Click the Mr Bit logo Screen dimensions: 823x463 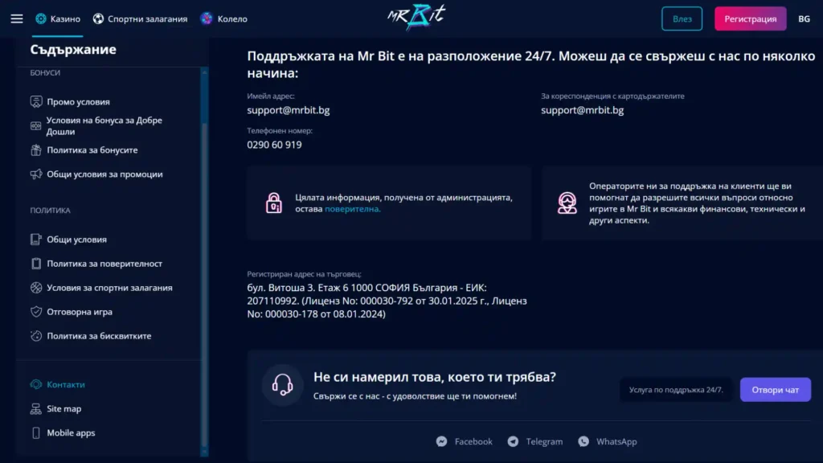click(416, 18)
